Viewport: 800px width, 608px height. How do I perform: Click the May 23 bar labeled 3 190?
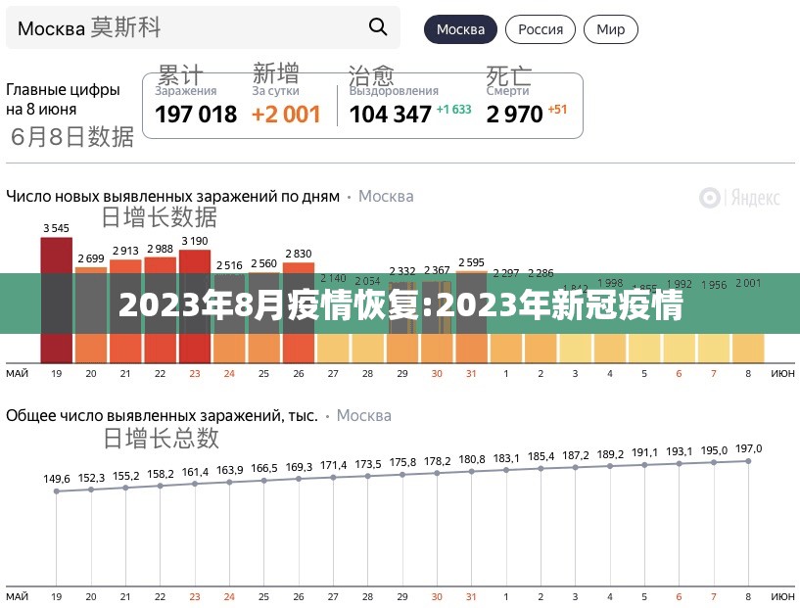[195, 306]
